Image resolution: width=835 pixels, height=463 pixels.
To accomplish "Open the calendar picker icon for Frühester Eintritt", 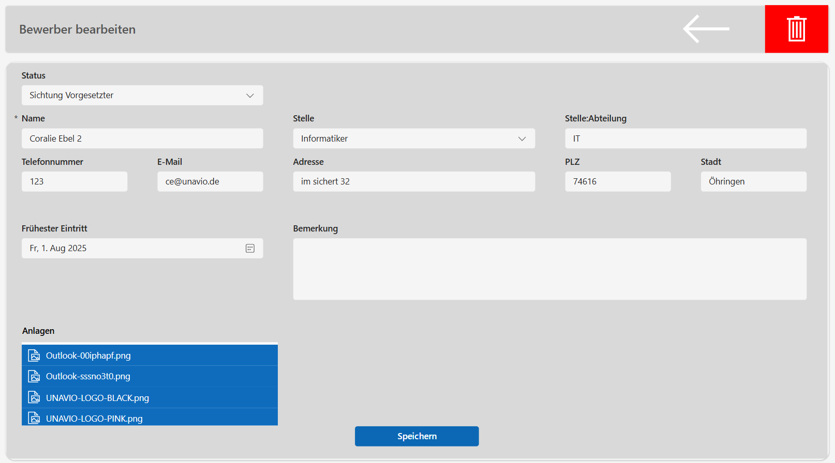I will pyautogui.click(x=250, y=249).
